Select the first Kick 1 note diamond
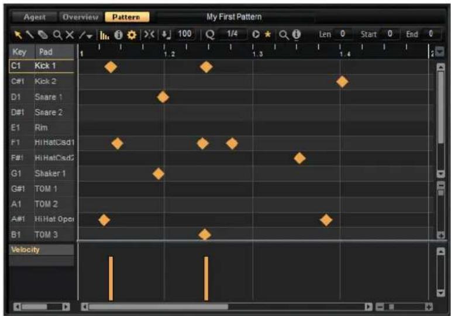Screen dimensions: 451x316 coord(111,67)
